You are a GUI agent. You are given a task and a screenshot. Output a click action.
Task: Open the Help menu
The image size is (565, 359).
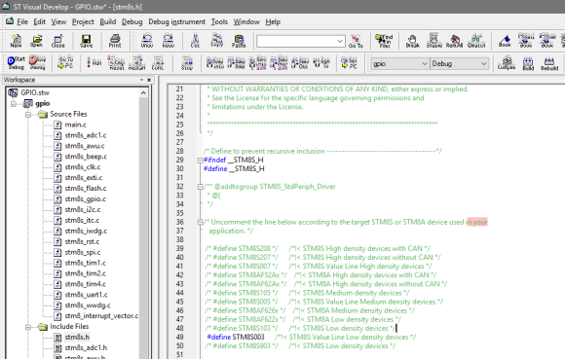(273, 22)
